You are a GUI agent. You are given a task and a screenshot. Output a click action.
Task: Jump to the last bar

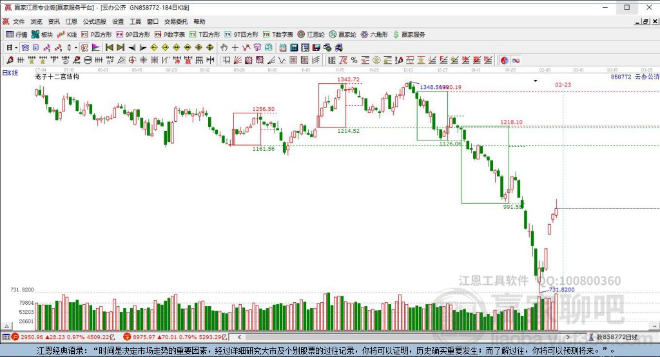pyautogui.click(x=121, y=48)
